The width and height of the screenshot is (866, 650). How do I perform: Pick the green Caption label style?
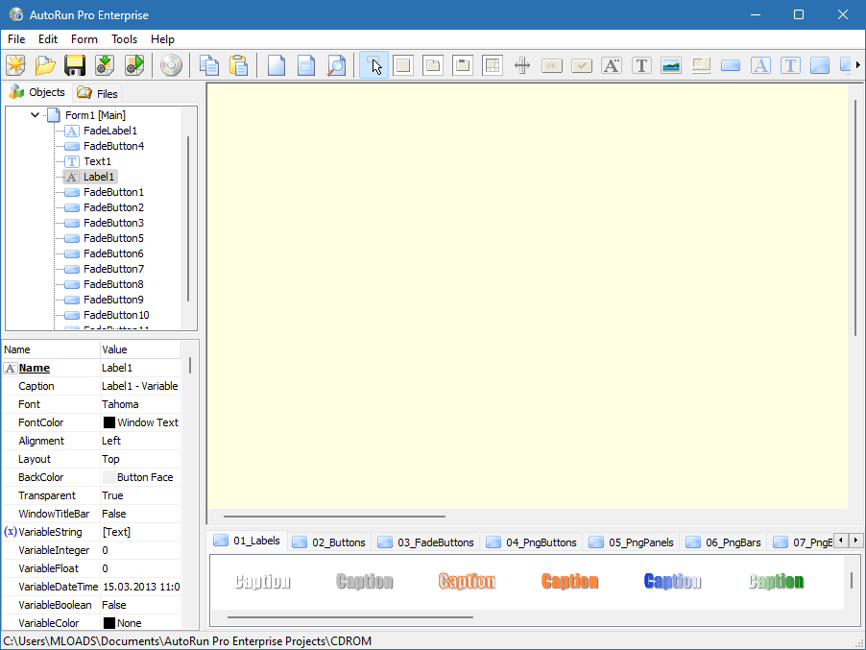776,581
